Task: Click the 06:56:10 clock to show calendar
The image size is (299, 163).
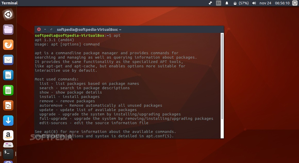Action: [282, 3]
